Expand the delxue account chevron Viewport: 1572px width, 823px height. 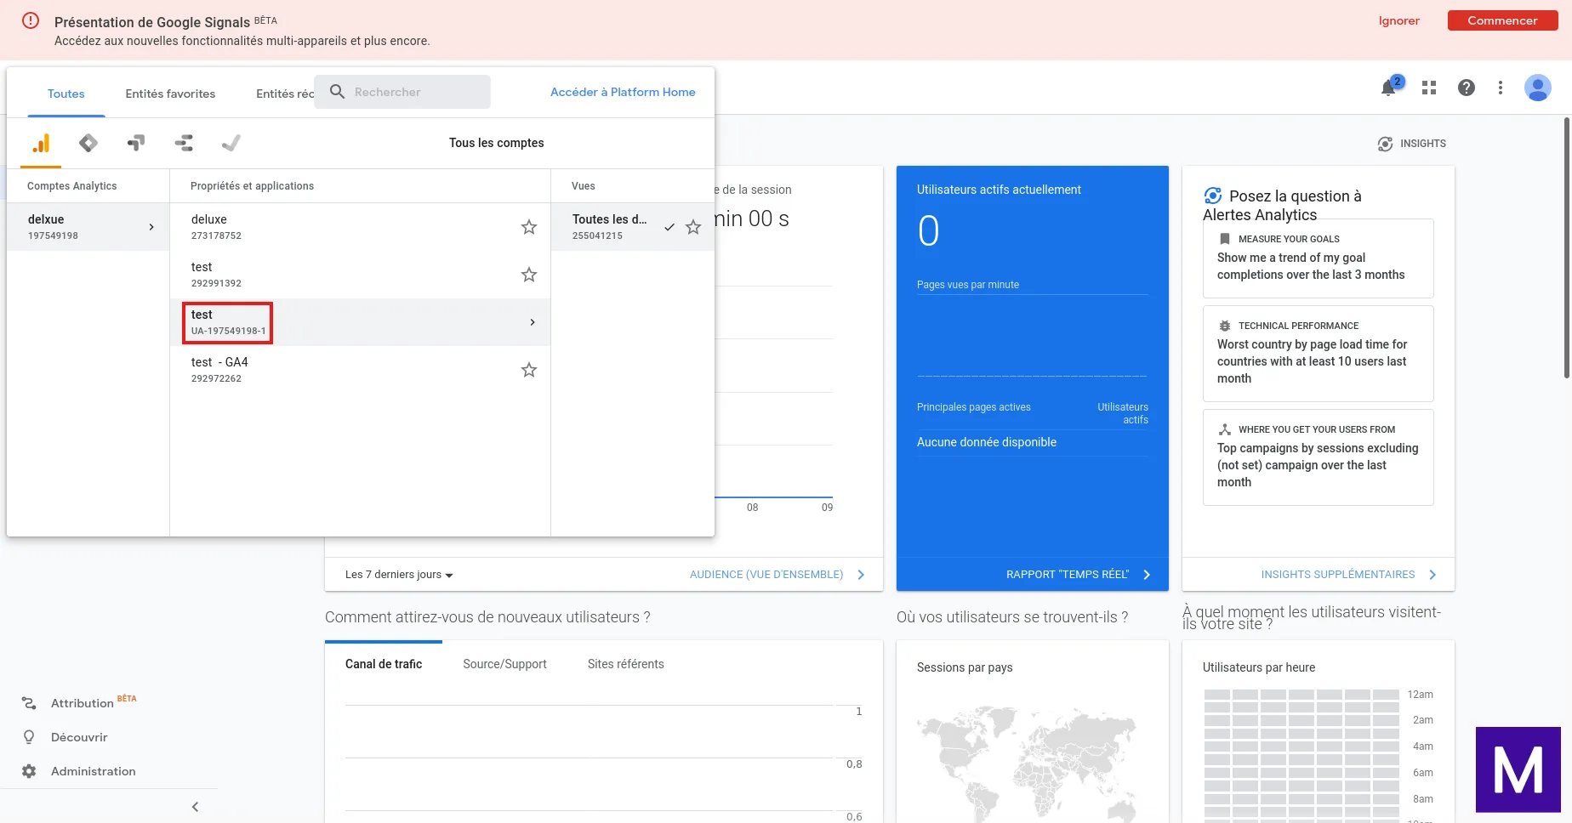coord(151,227)
